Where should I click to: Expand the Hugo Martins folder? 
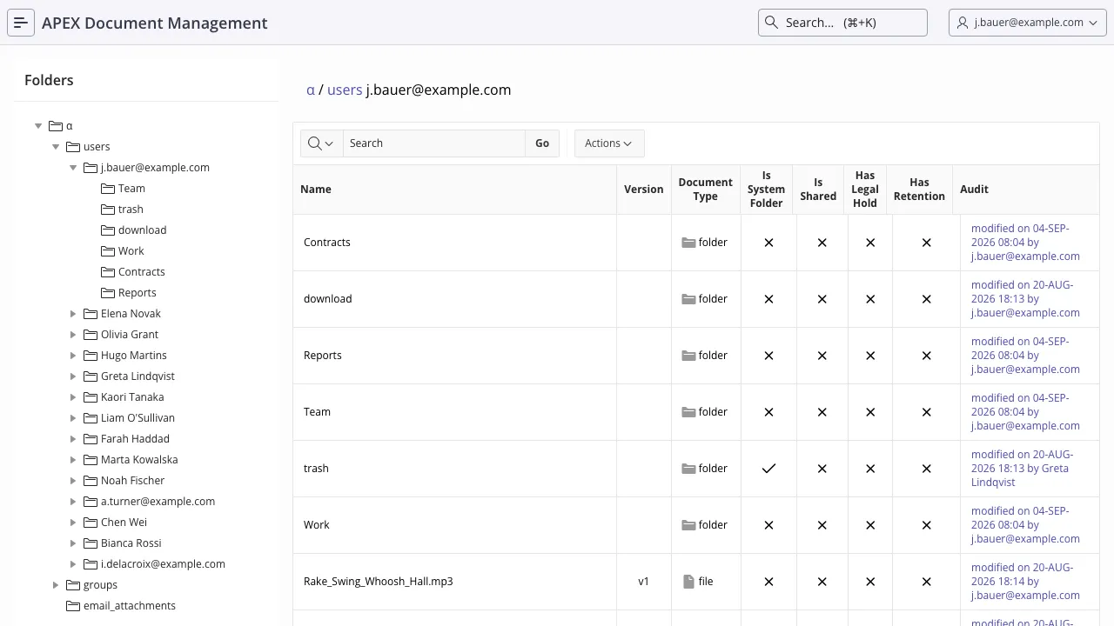click(x=73, y=356)
